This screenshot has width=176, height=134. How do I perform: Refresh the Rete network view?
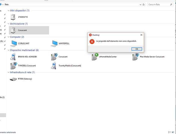click(x=144, y=4)
